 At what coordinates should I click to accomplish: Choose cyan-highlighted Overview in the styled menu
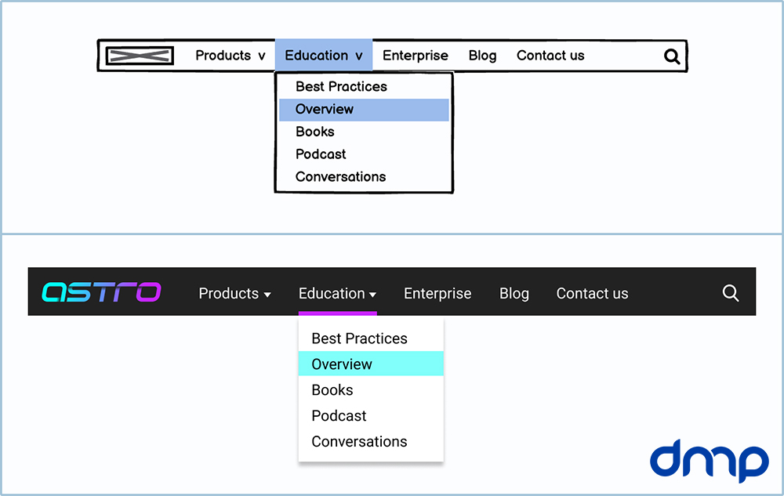click(x=342, y=364)
